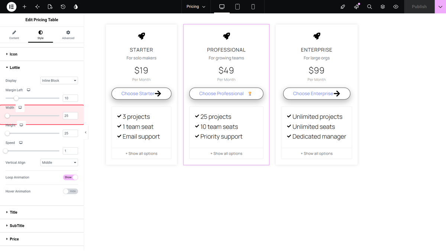Click the Height slider handle

(7, 133)
